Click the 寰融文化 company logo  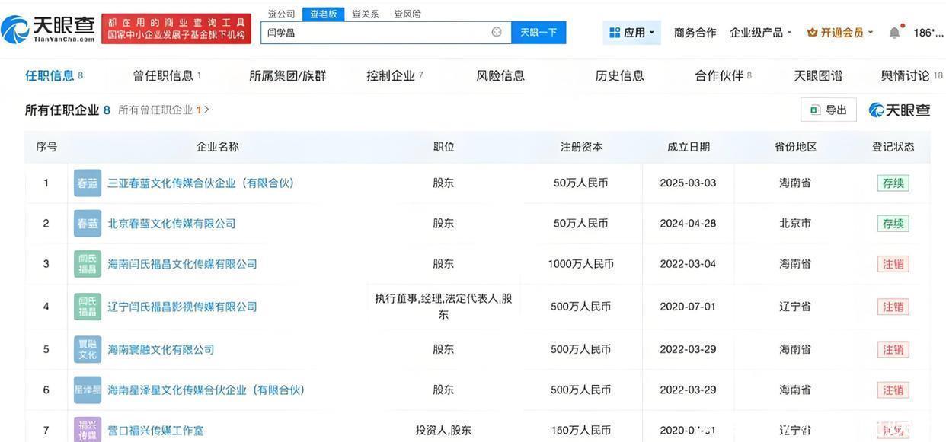point(88,350)
